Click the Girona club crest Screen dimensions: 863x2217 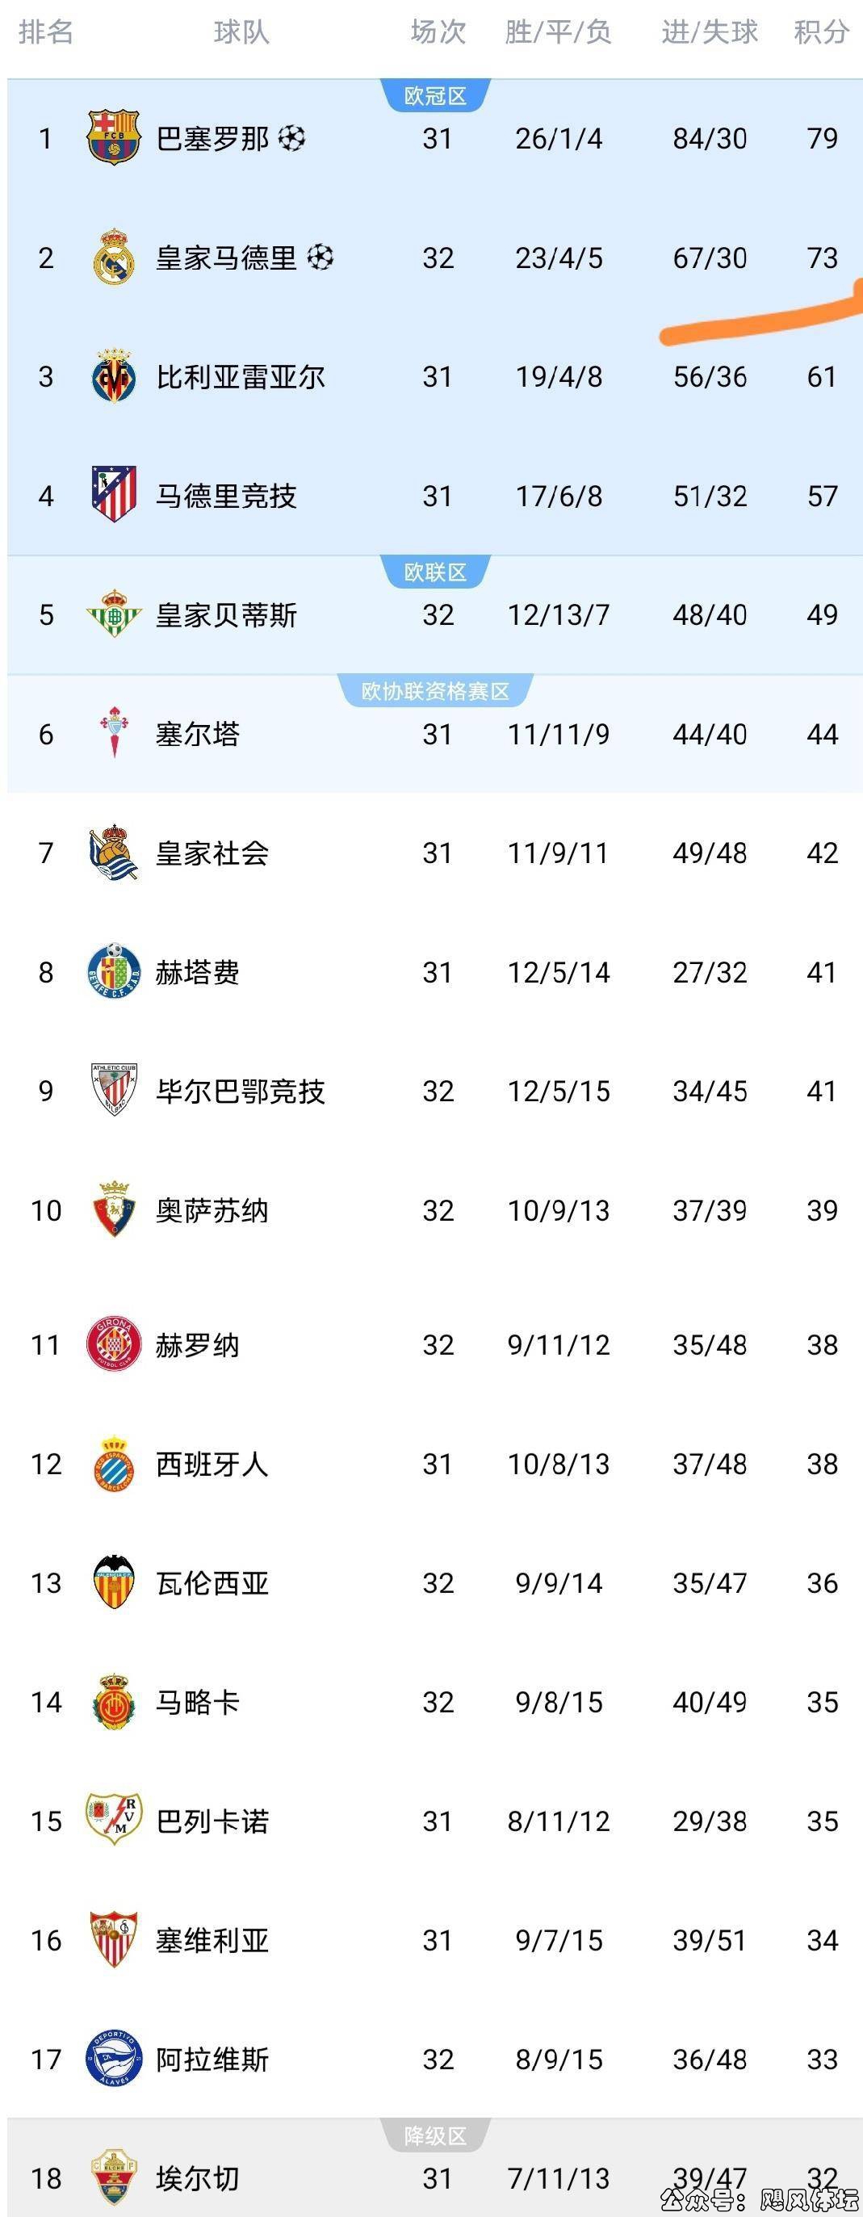[x=114, y=1344]
